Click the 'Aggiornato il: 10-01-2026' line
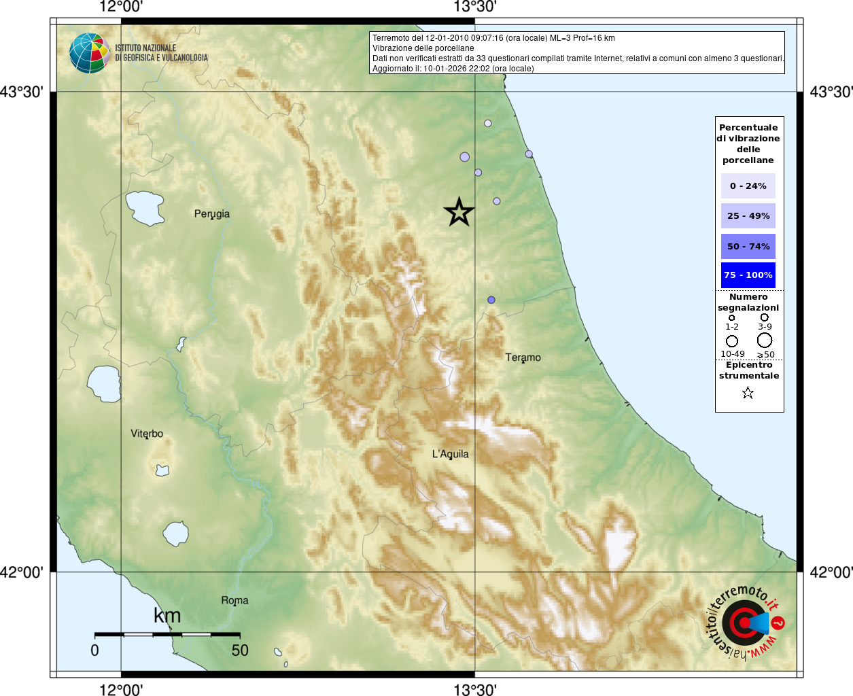The height and width of the screenshot is (696, 853). tap(453, 69)
